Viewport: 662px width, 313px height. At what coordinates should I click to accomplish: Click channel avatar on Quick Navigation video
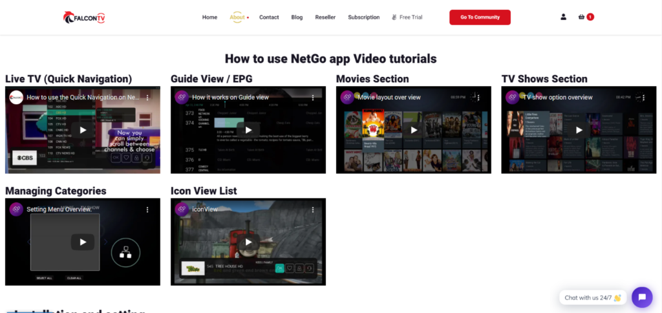tap(16, 97)
